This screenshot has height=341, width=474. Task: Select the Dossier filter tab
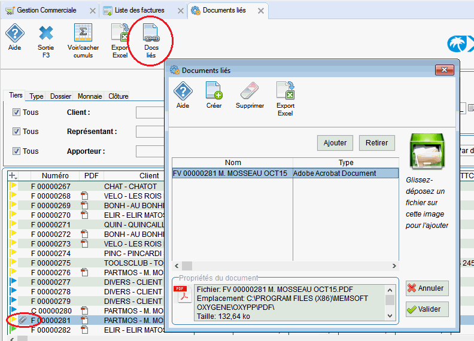tap(60, 96)
